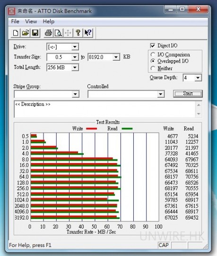This screenshot has width=217, height=256.
Task: Expand the Controlled dropdown
Action: [161, 94]
